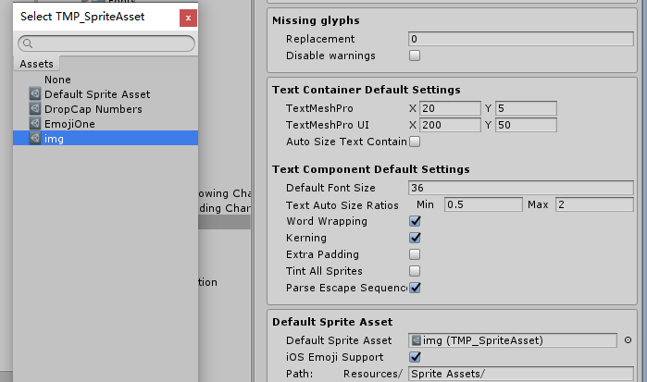Click the EmojiOne asset icon
647x382 pixels.
click(x=35, y=124)
